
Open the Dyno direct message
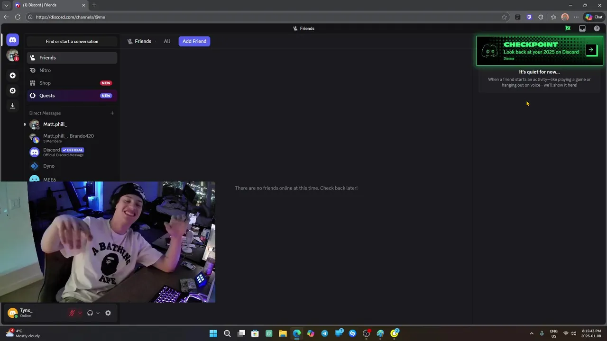72,166
